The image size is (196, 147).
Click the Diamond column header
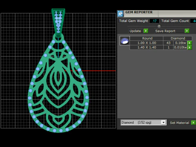point(178,38)
